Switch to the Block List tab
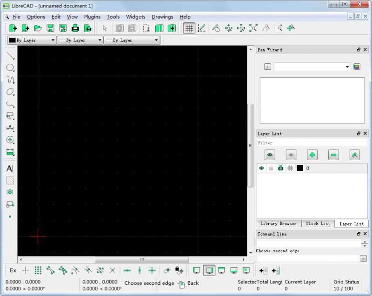 pos(318,223)
